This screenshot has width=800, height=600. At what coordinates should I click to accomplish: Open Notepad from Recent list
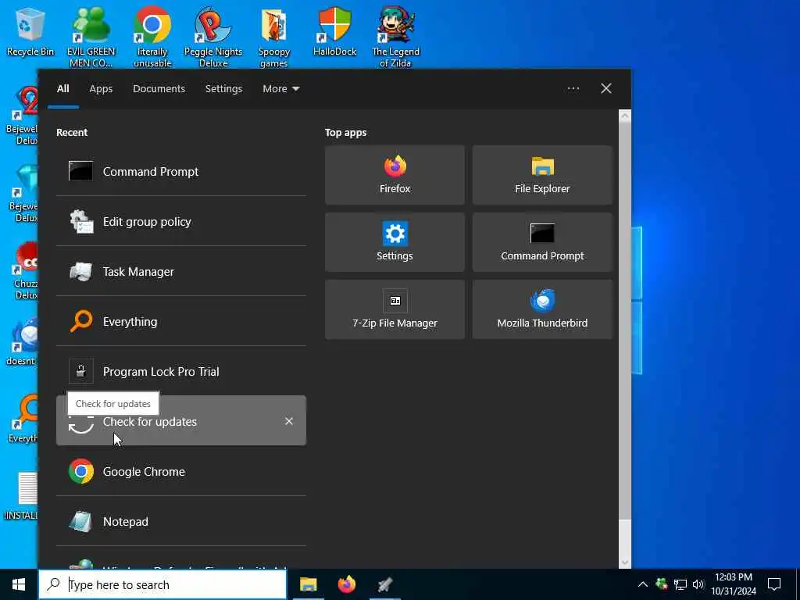(181, 521)
